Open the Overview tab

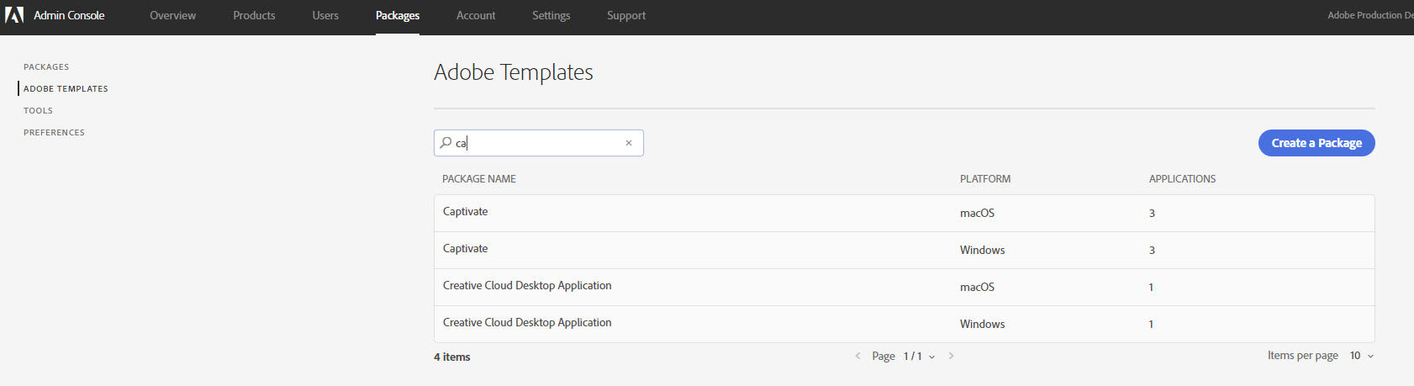pos(172,15)
